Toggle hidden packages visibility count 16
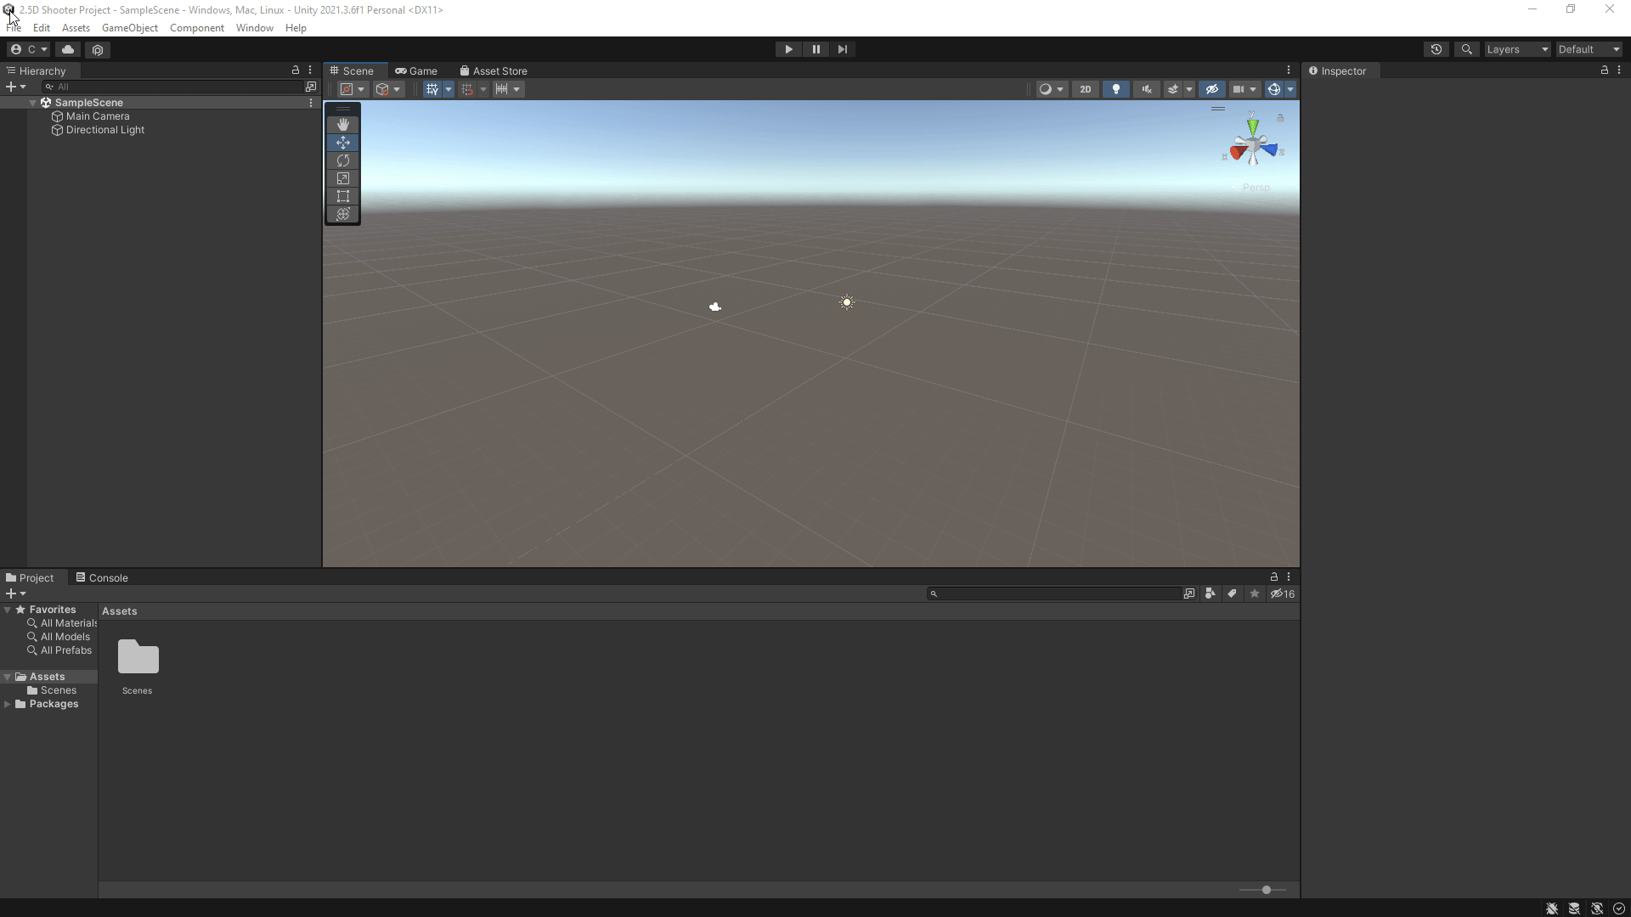This screenshot has height=917, width=1631. tap(1283, 594)
